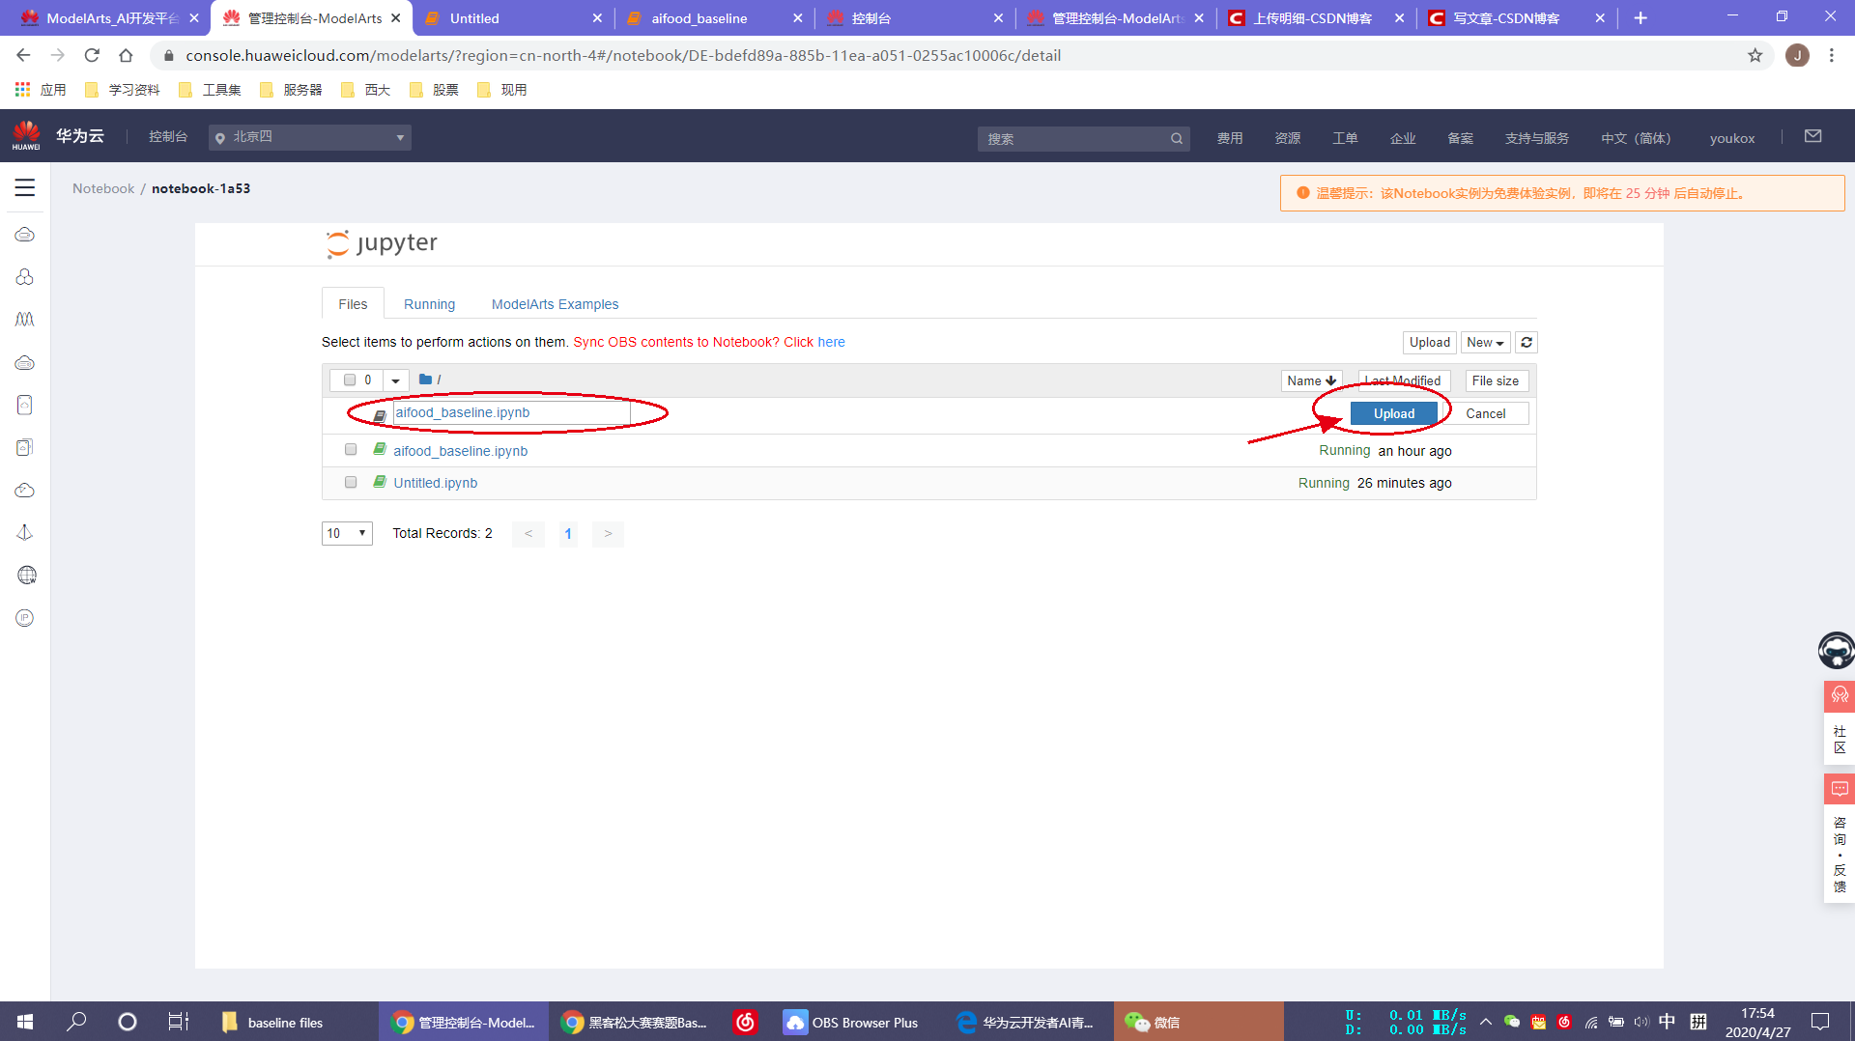Open the 学习资料 bookmarks folder
Image resolution: width=1855 pixels, height=1041 pixels.
click(x=123, y=90)
